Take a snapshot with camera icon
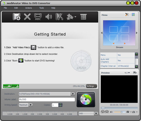141x121 pixels. [134, 112]
